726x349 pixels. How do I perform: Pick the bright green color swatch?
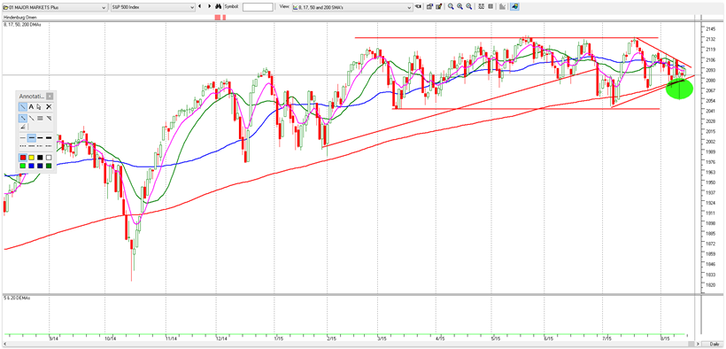click(23, 166)
